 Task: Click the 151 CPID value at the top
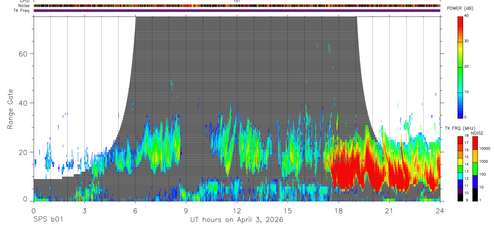click(237, 1)
